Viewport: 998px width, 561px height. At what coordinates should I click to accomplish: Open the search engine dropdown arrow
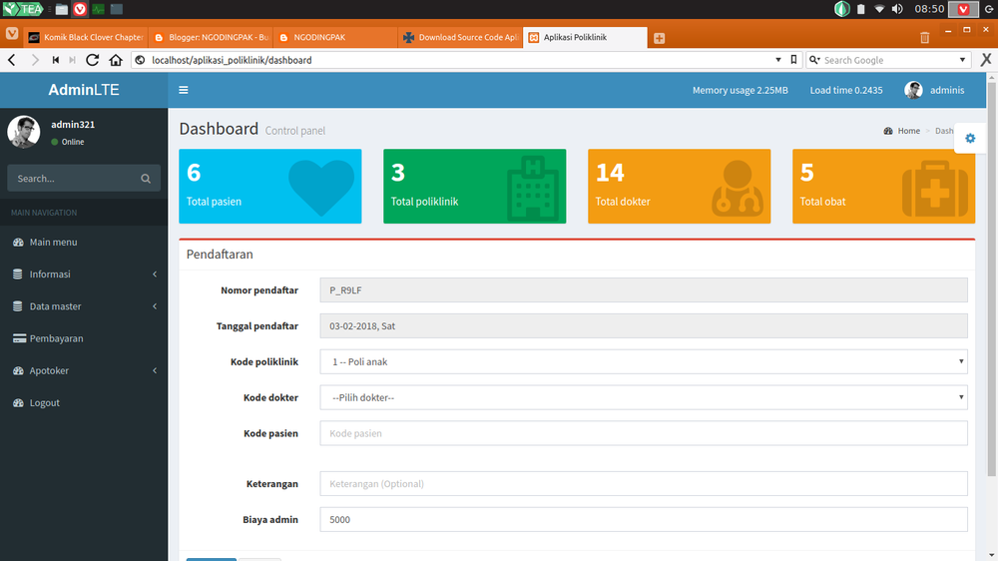(962, 60)
